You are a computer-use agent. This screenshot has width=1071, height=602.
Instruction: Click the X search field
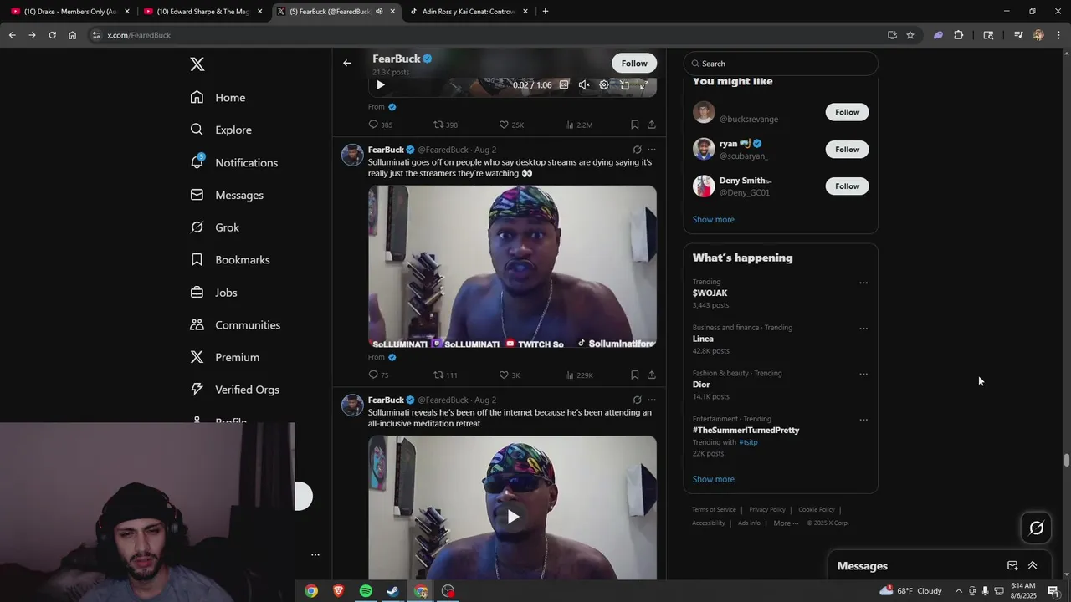(781, 64)
